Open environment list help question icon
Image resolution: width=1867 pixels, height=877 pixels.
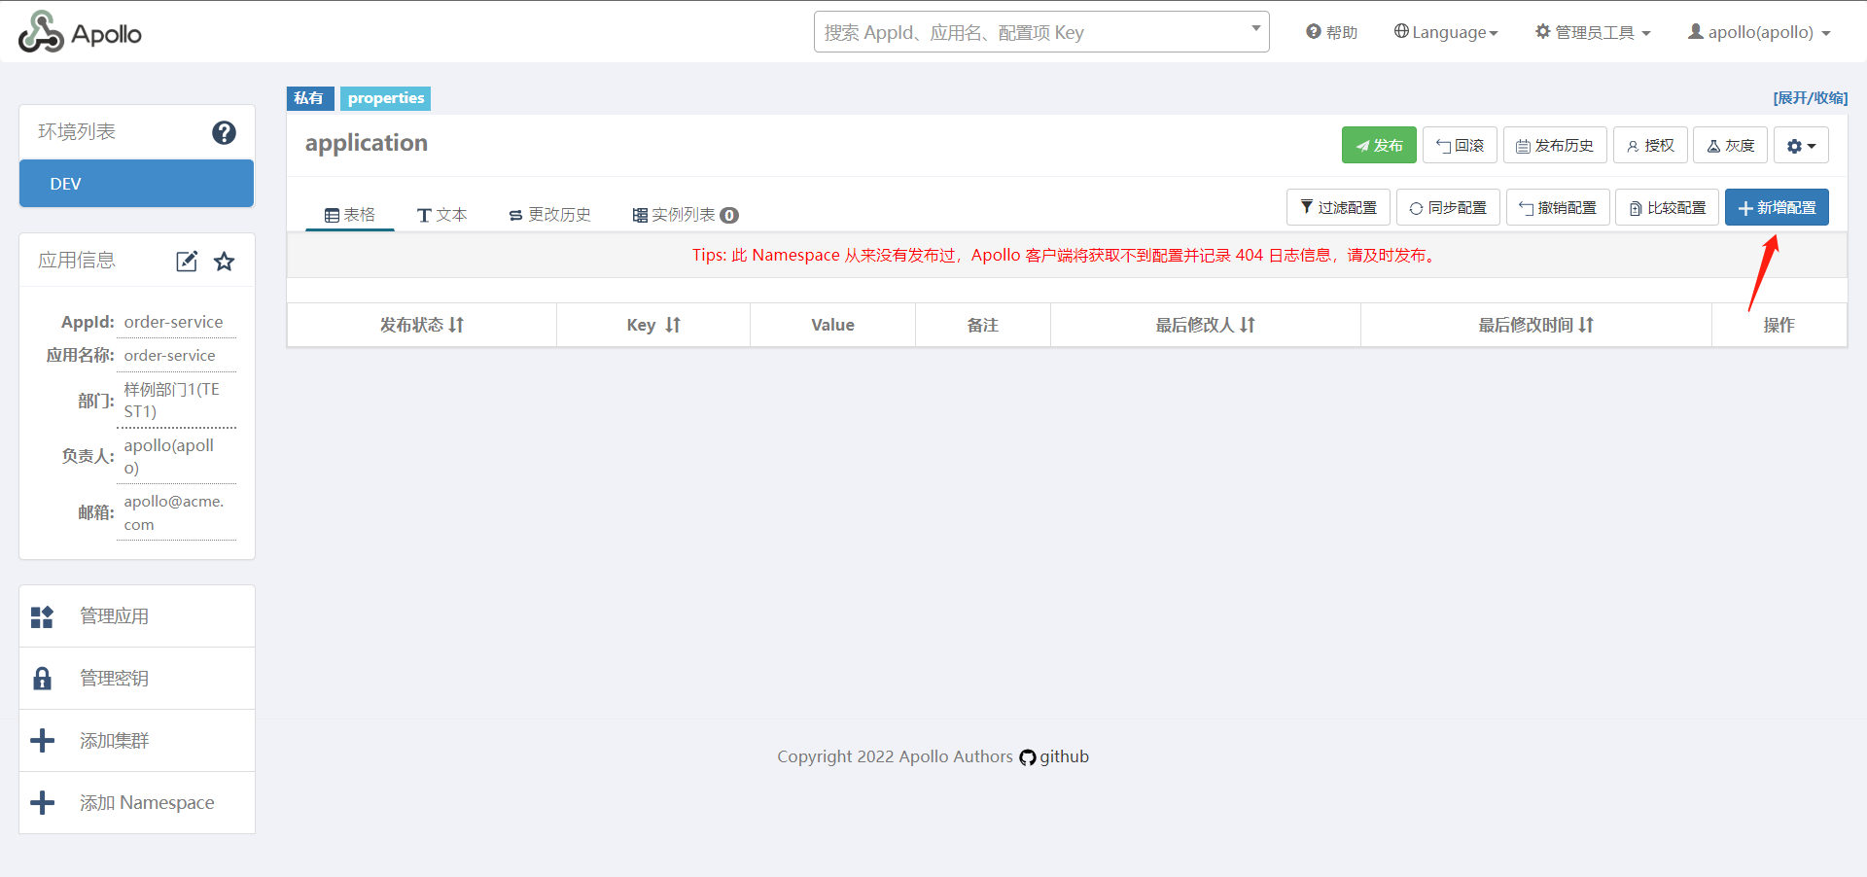pyautogui.click(x=224, y=132)
